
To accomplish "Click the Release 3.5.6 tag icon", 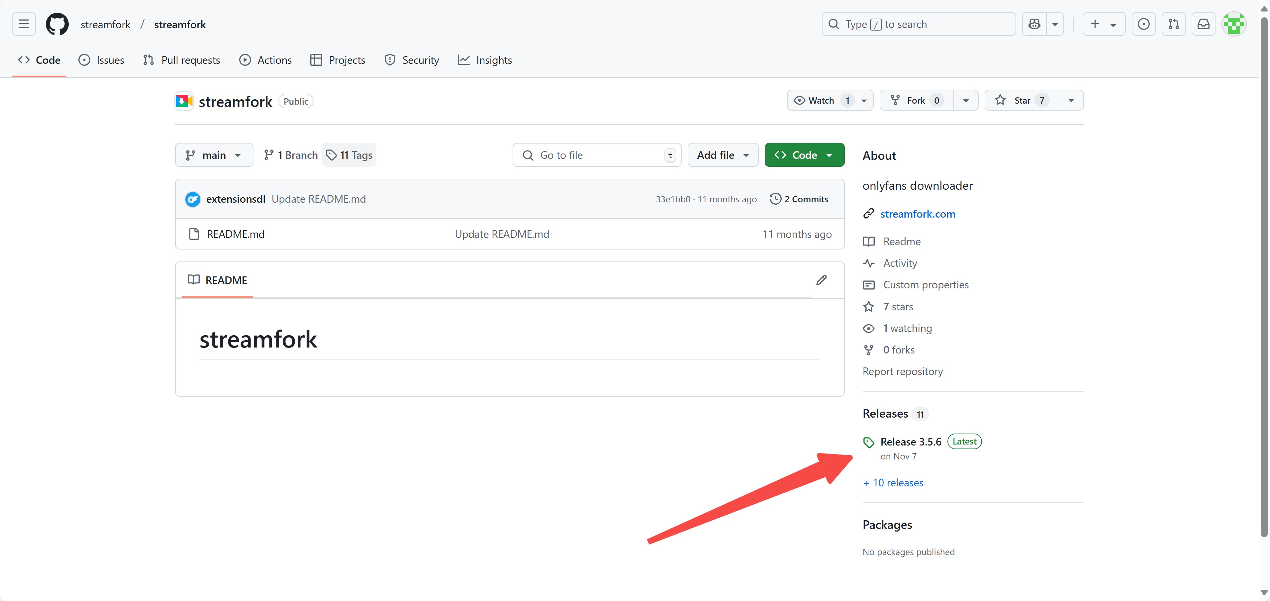I will tap(869, 442).
